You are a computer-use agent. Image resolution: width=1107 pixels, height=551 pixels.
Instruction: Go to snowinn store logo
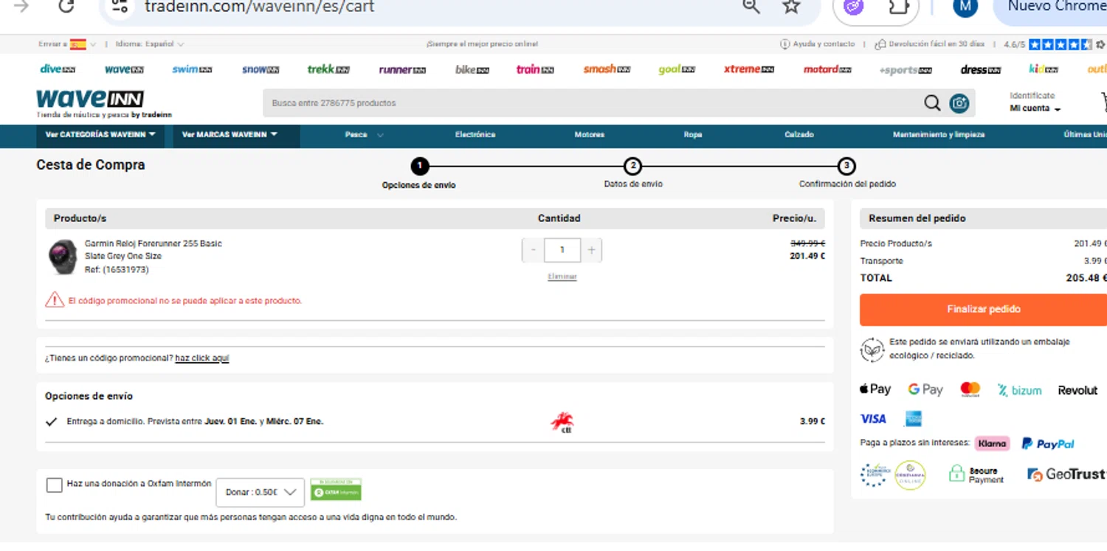[261, 69]
